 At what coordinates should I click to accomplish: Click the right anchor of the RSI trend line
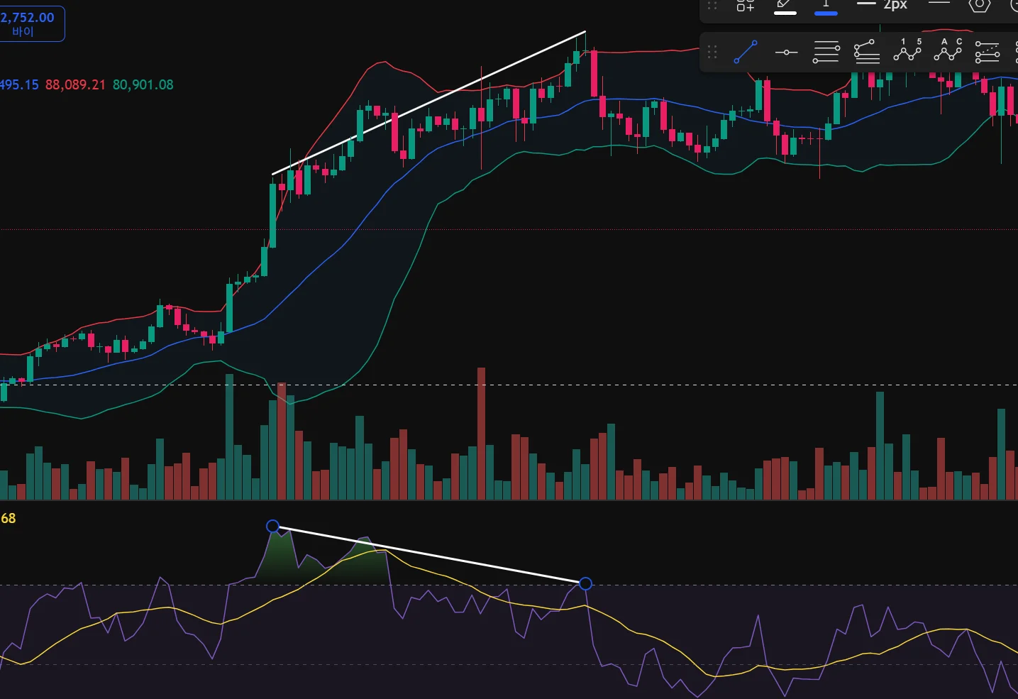click(x=585, y=583)
